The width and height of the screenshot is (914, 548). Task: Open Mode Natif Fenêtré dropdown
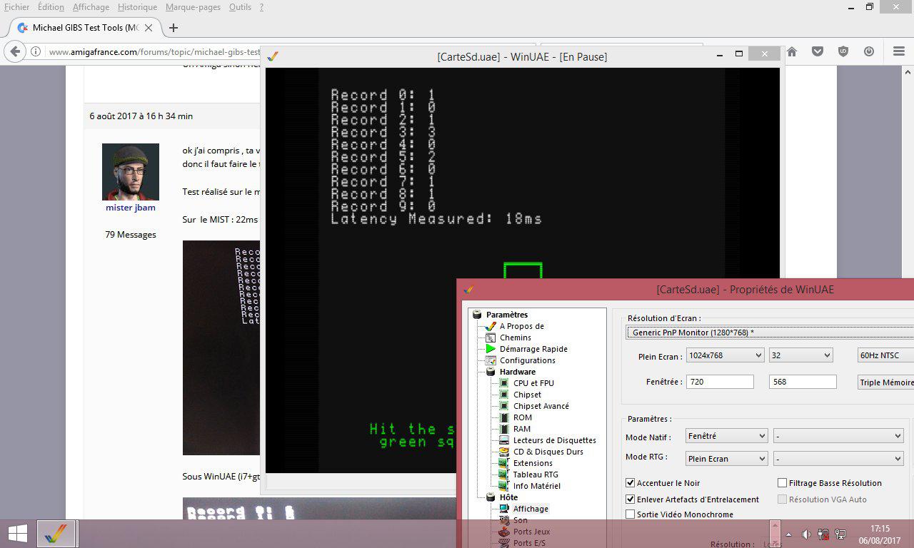point(727,436)
